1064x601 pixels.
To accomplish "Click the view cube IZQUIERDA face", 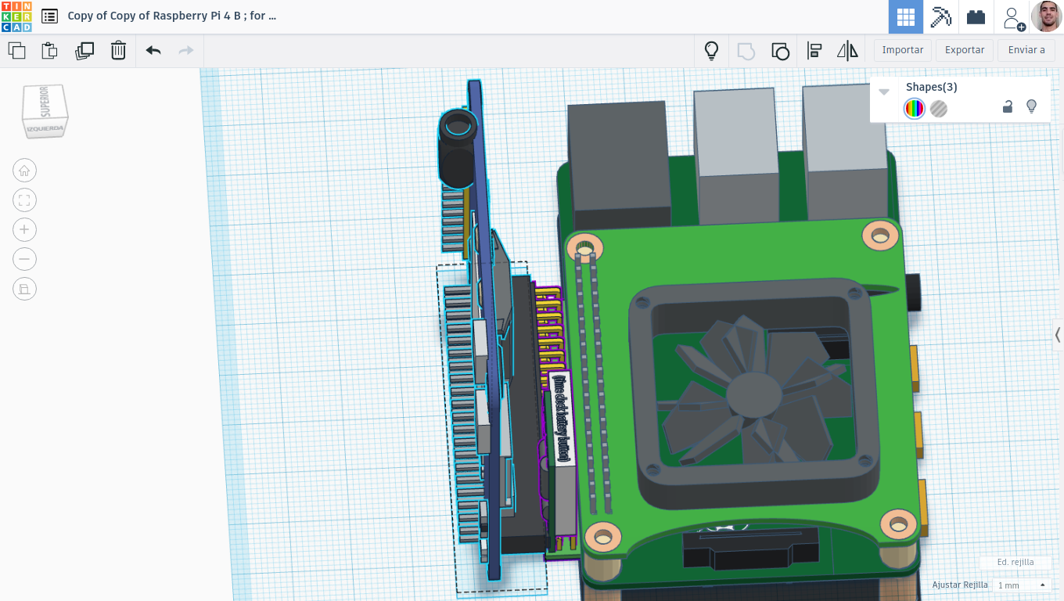I will [x=45, y=129].
